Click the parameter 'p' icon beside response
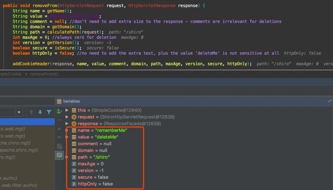This screenshot has width=333, height=190. pyautogui.click(x=74, y=124)
